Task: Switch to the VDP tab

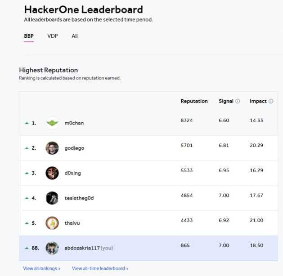Action: (x=53, y=36)
